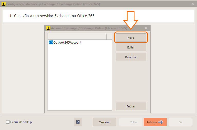Close the backup configuration window
197x130 pixels.
click(193, 4)
